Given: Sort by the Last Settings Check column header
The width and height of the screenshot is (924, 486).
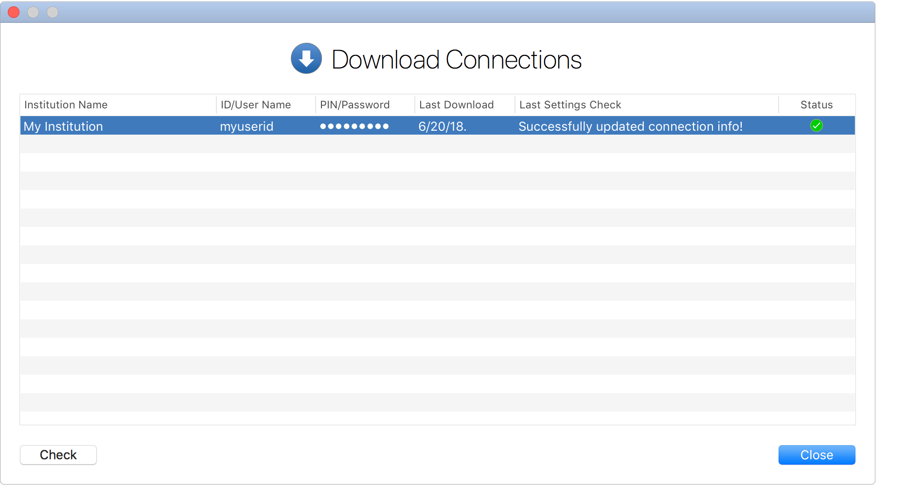Looking at the screenshot, I should 570,104.
